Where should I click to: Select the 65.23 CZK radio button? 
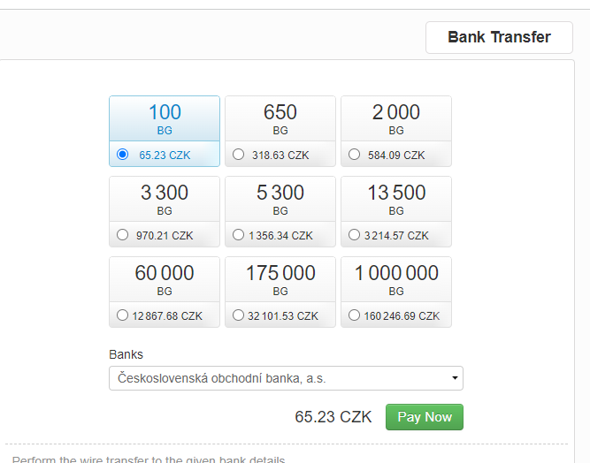(x=122, y=155)
